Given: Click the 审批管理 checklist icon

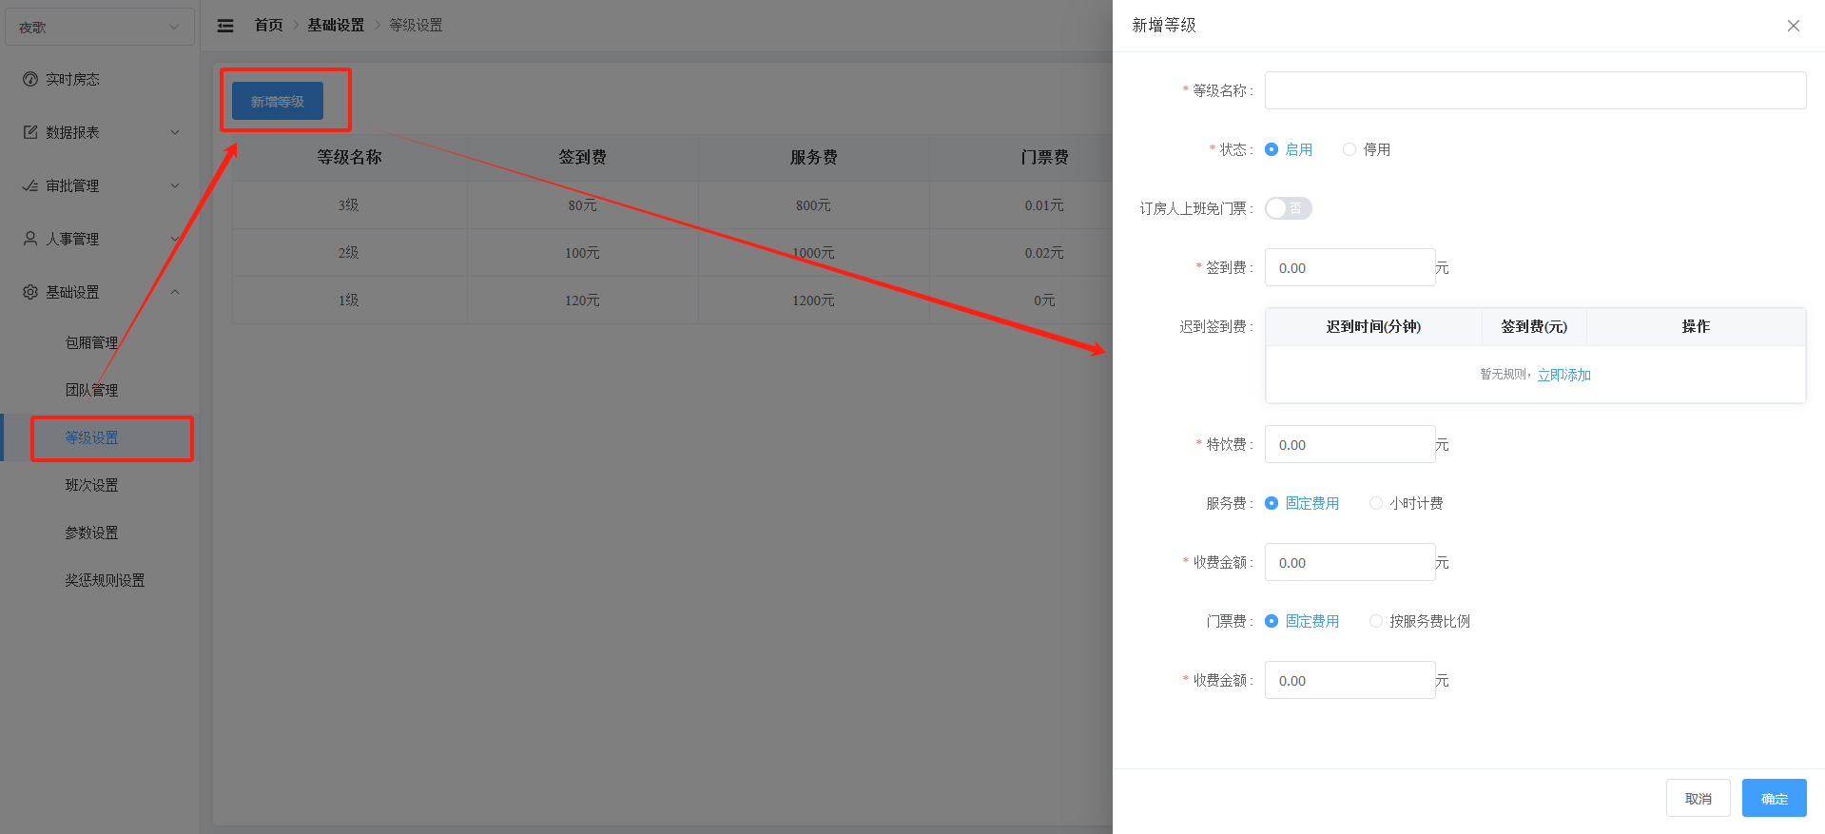Looking at the screenshot, I should (x=30, y=185).
